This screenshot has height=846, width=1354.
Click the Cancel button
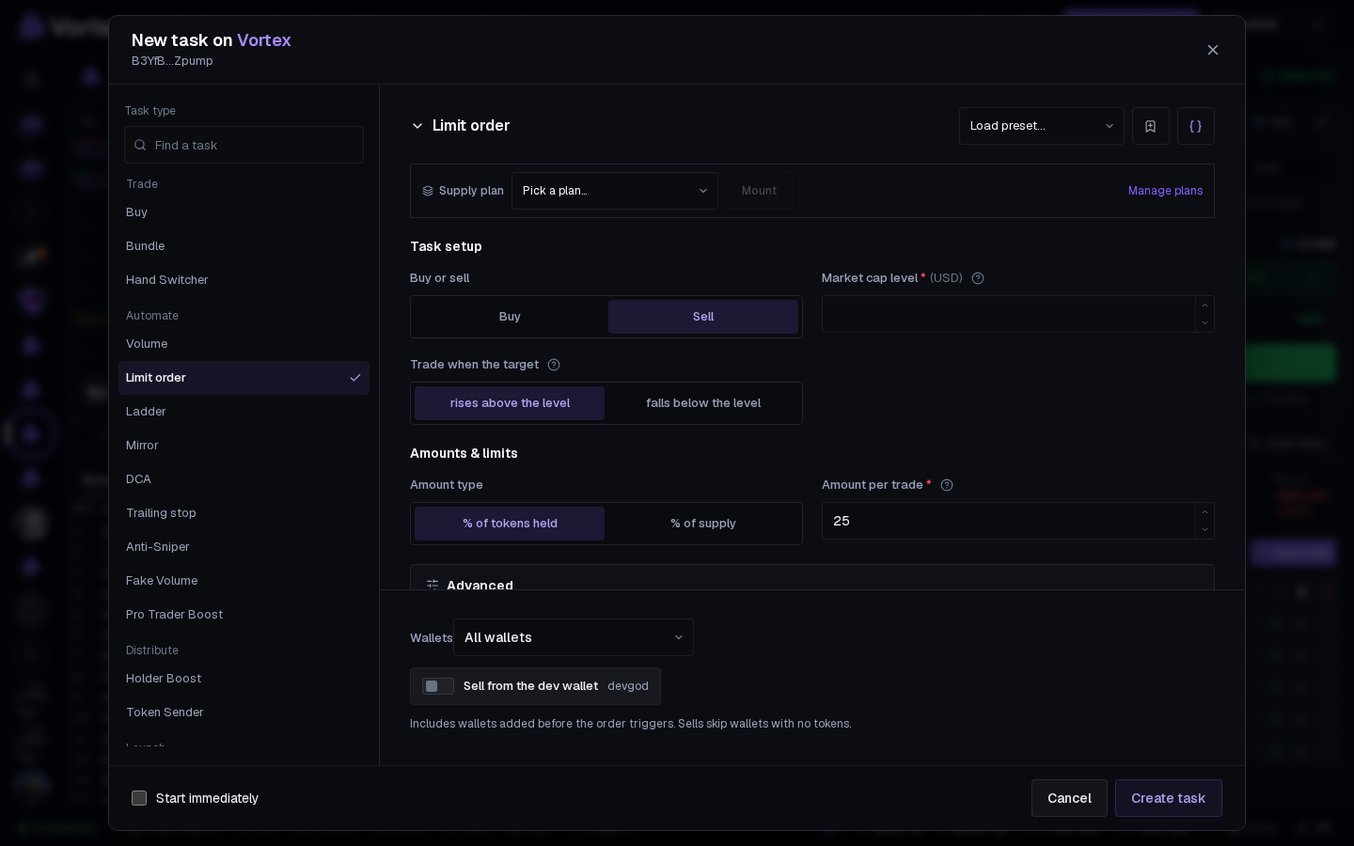[x=1069, y=798]
